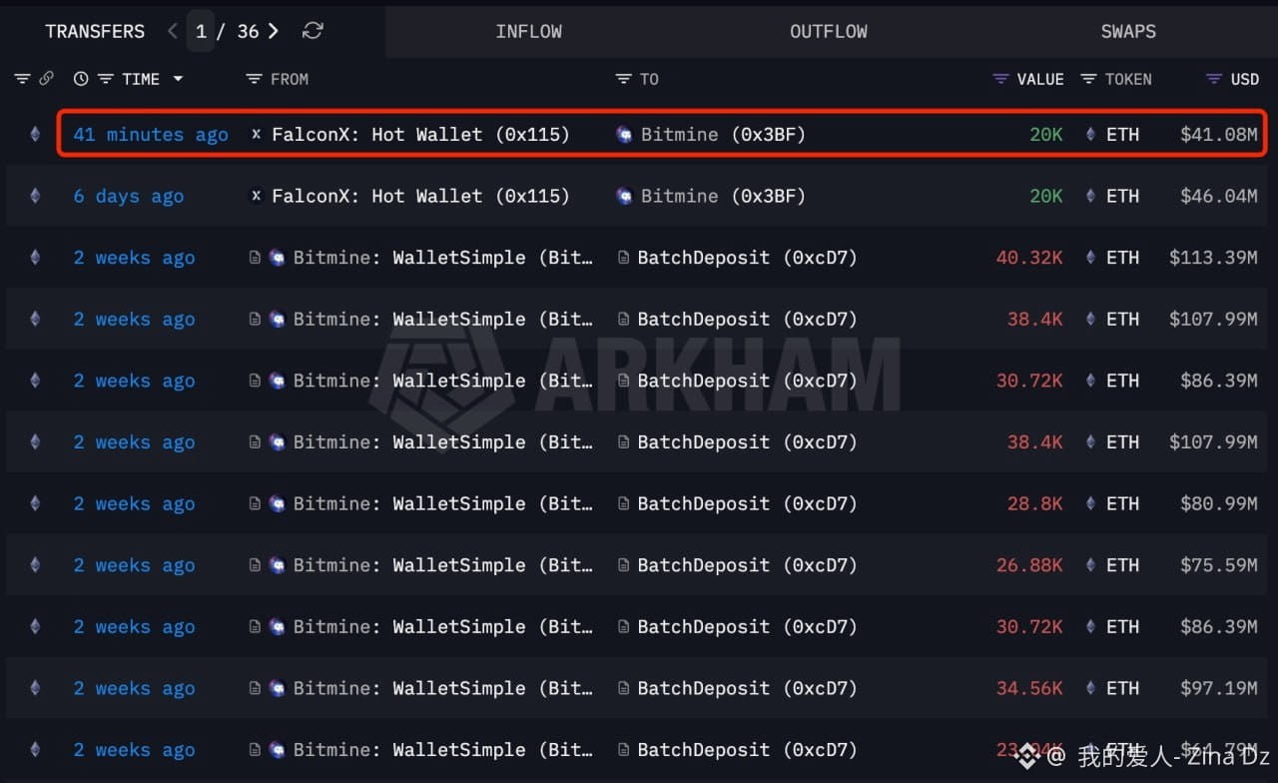Screen dimensions: 1278x783
Task: Refresh the transfers list
Action: 313,31
